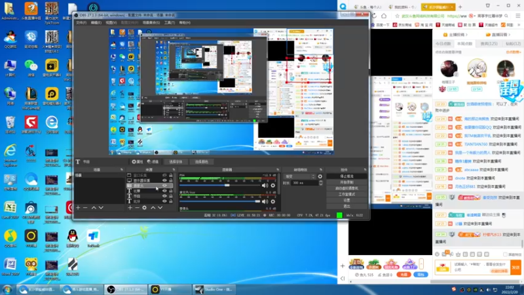The height and width of the screenshot is (295, 524).
Task: Open source properties gear under sources list
Action: point(144,208)
